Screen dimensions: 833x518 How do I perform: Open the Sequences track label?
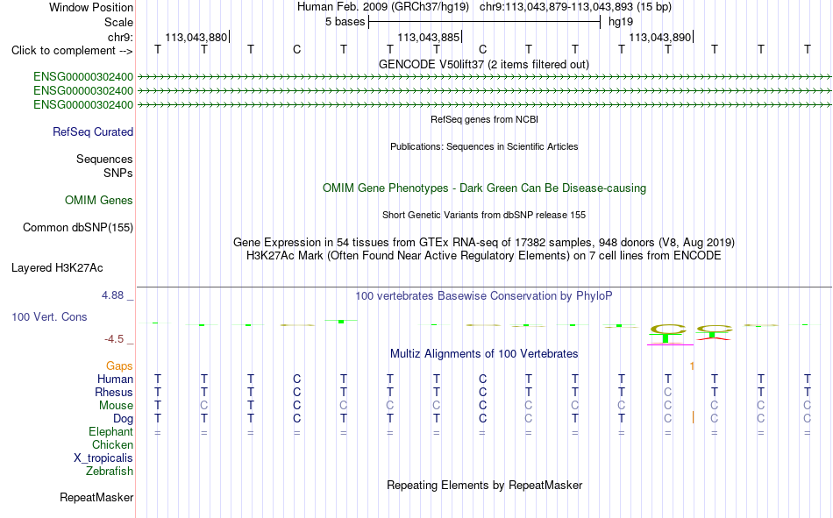pos(104,159)
